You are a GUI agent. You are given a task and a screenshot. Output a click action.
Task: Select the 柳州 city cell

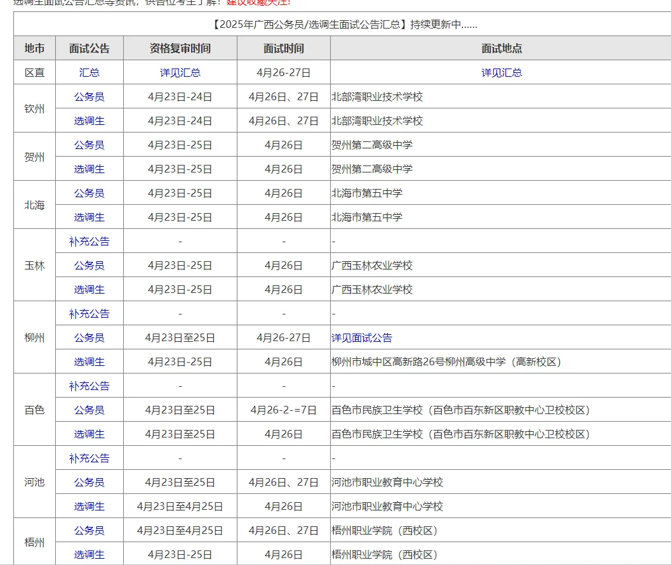(x=34, y=337)
